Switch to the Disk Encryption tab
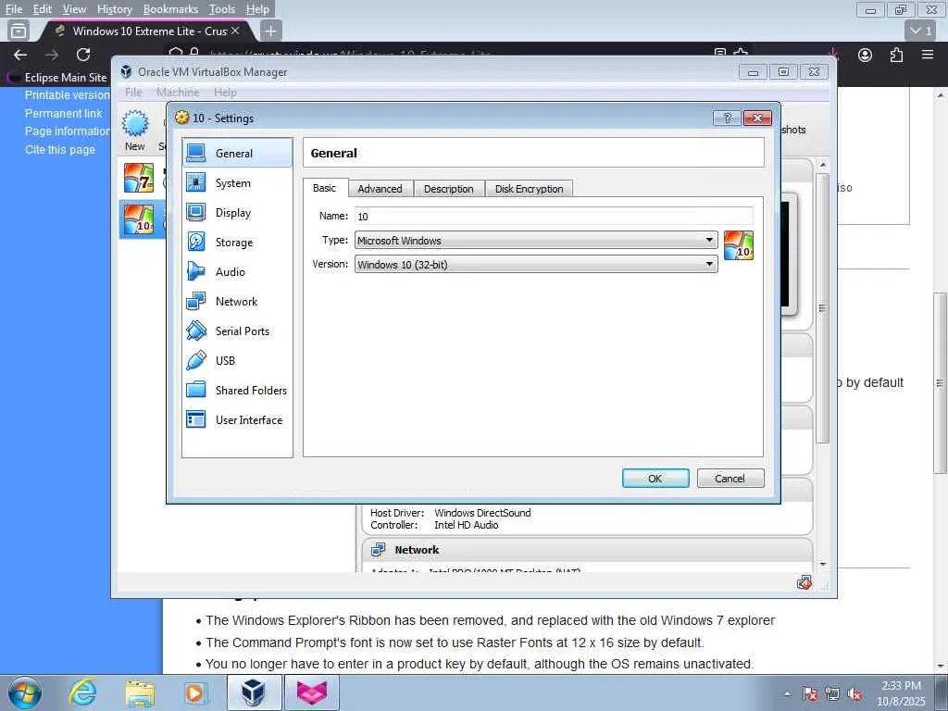This screenshot has width=948, height=711. click(x=529, y=189)
